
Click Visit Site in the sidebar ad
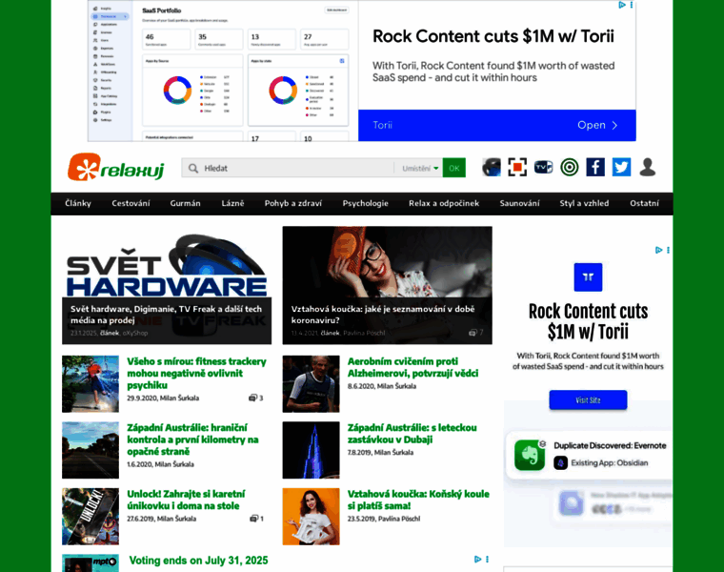[x=588, y=400]
